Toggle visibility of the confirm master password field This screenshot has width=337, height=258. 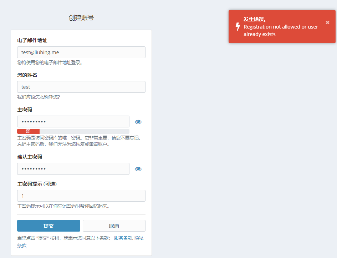coord(138,169)
